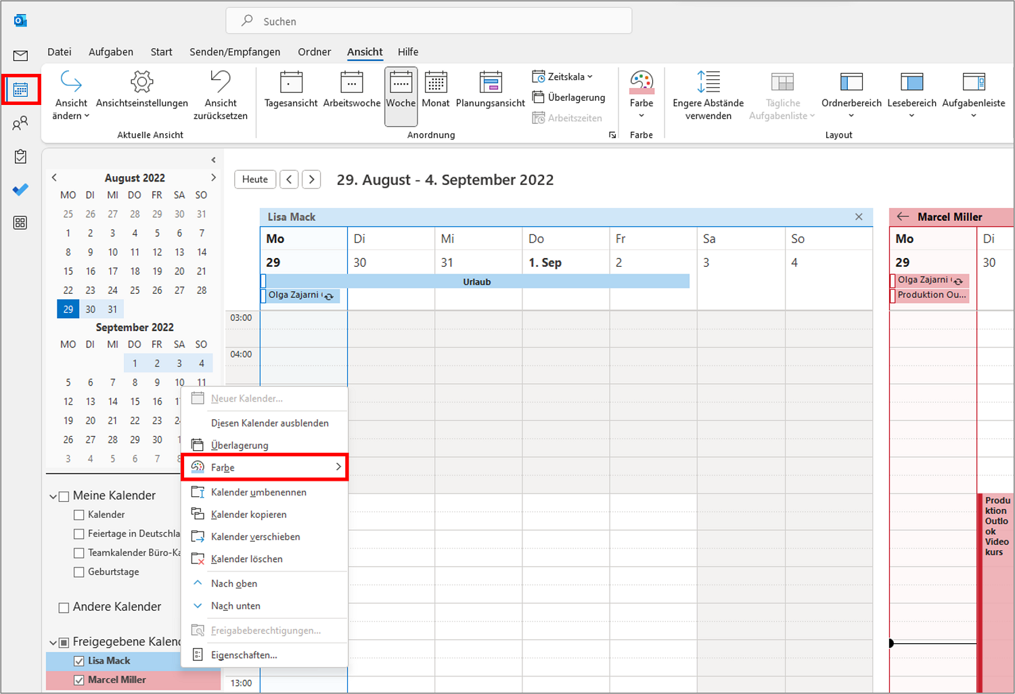This screenshot has width=1015, height=694.
Task: Click Marcel Miller overlay arrow
Action: click(903, 217)
